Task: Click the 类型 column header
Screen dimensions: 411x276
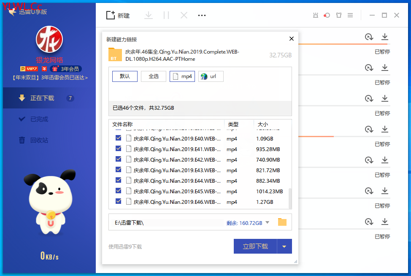Action: pos(233,124)
